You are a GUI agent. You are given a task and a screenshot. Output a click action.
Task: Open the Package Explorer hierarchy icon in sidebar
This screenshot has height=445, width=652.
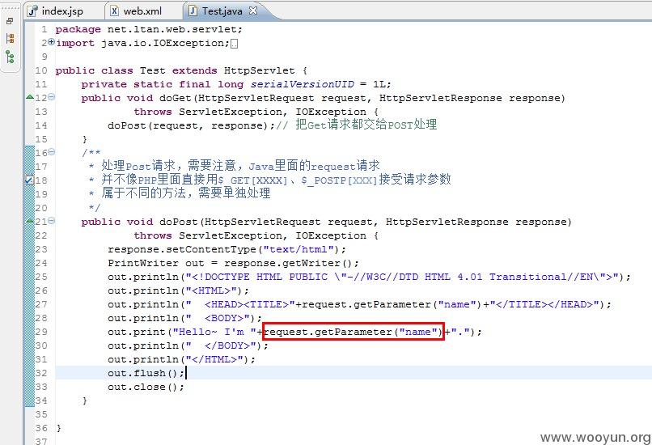click(x=10, y=39)
